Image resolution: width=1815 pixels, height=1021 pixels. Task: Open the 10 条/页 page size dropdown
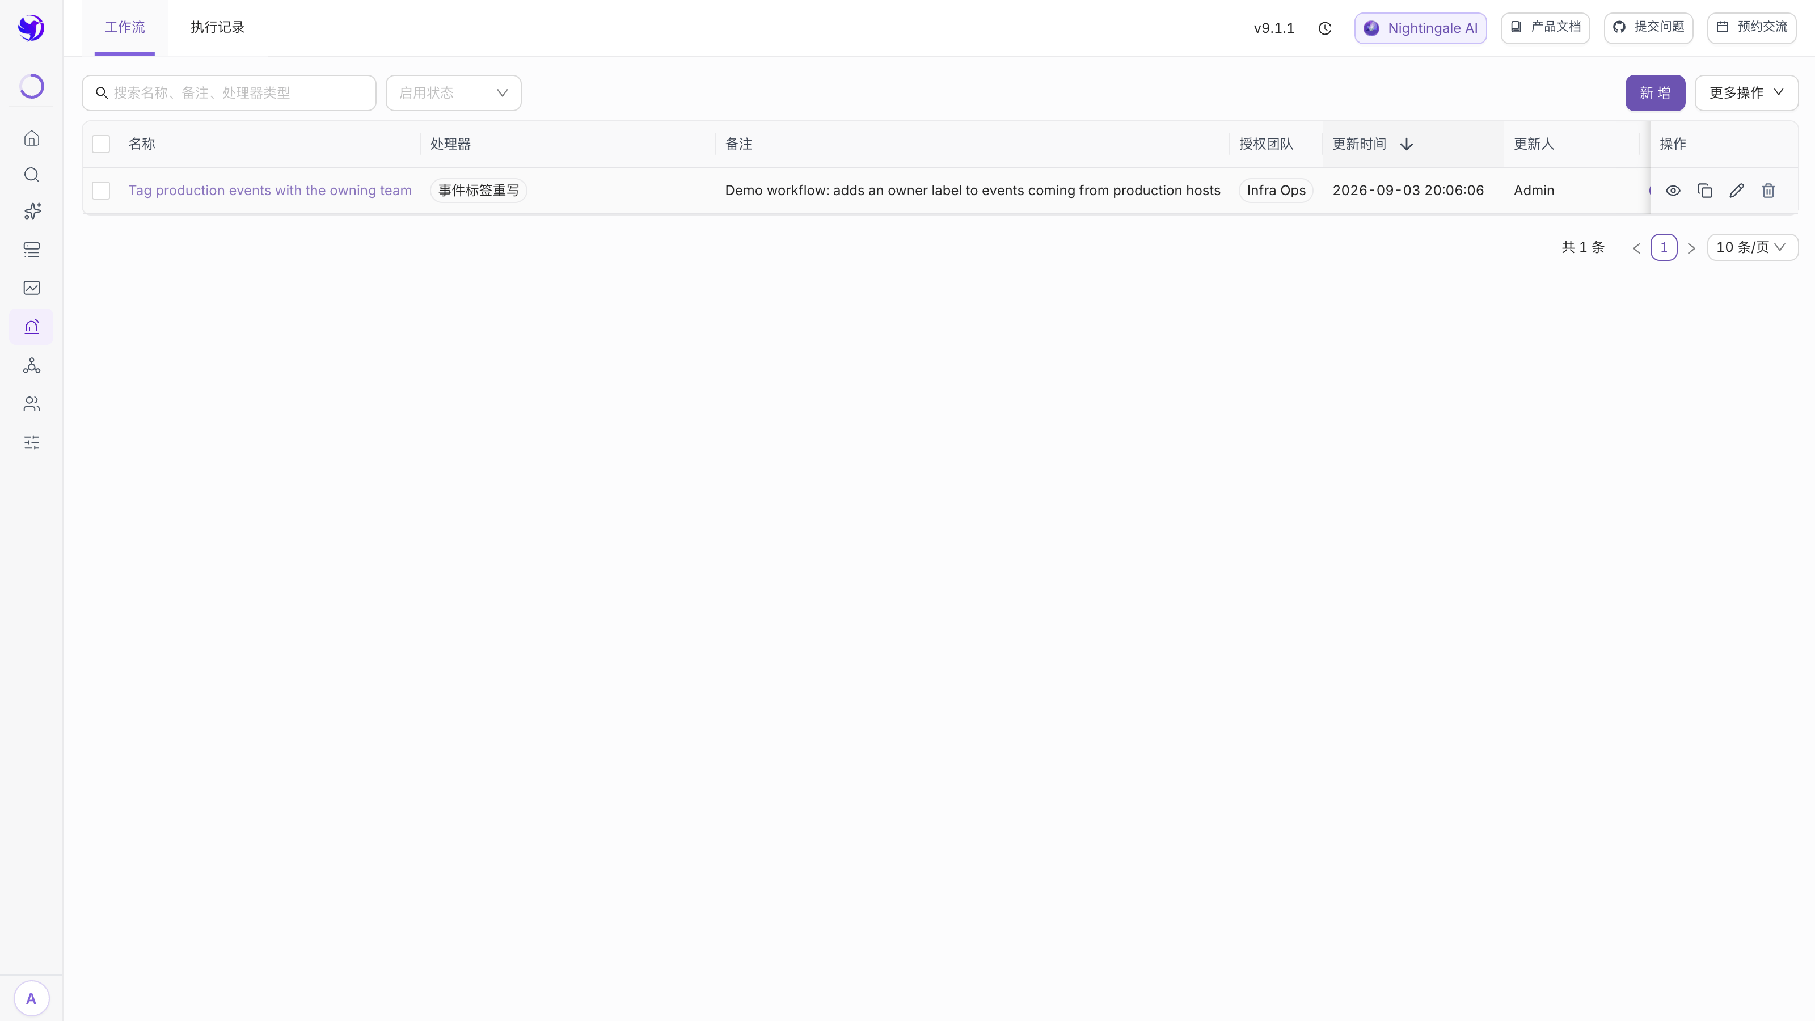(1752, 247)
